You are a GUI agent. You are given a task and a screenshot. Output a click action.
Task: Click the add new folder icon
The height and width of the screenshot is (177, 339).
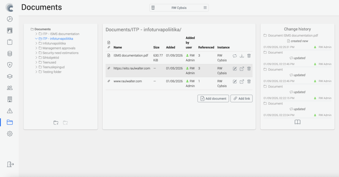click(x=56, y=123)
